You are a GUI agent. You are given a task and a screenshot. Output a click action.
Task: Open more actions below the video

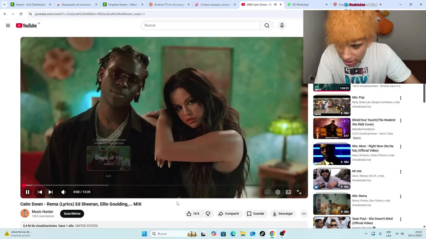pos(304,214)
